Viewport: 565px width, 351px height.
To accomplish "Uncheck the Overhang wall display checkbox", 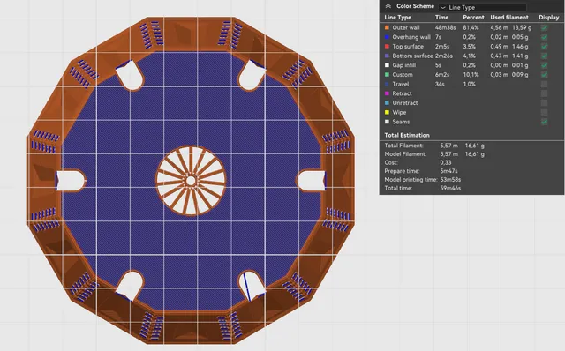I will (x=544, y=37).
